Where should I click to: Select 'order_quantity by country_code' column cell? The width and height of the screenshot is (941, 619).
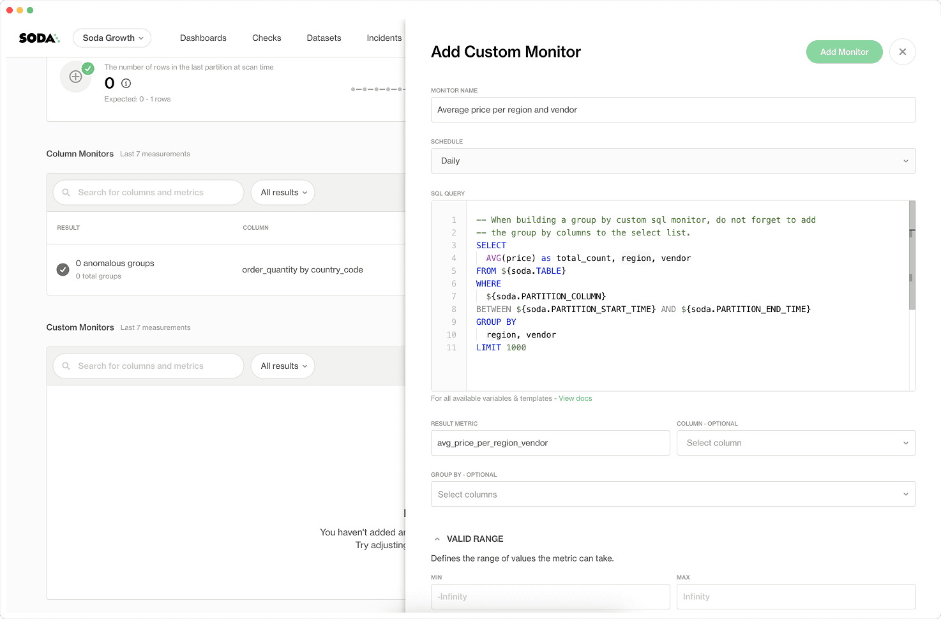coord(303,269)
